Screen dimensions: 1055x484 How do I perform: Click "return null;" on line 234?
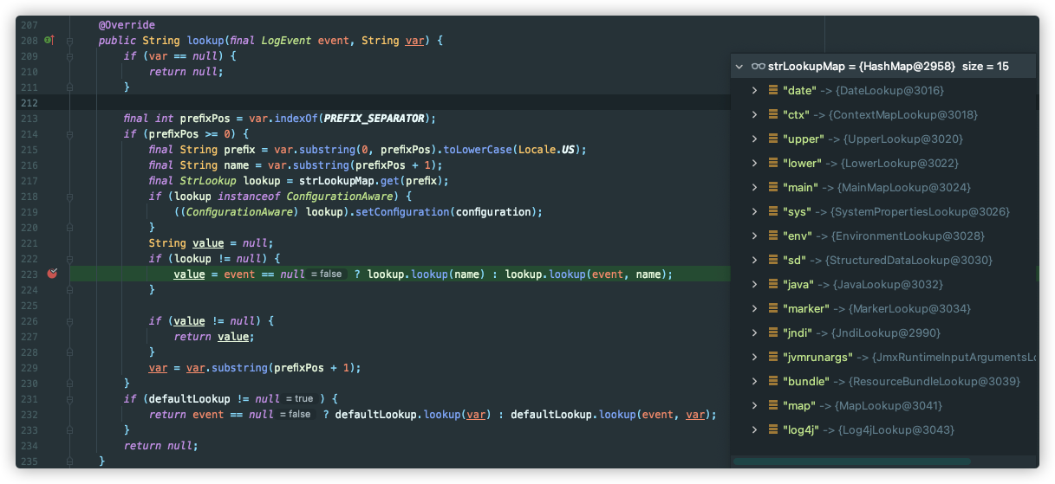tap(161, 445)
